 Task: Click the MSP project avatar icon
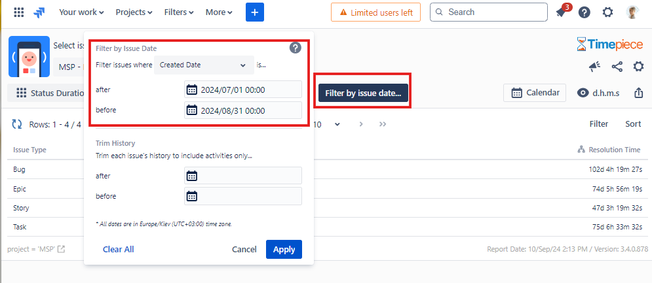[x=29, y=56]
